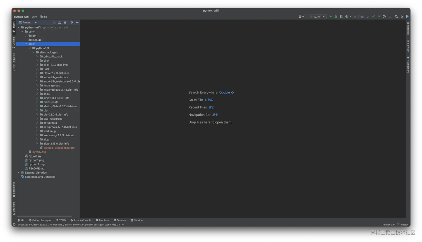
Task: Toggle the Project tool window tab
Action: click(x=14, y=27)
